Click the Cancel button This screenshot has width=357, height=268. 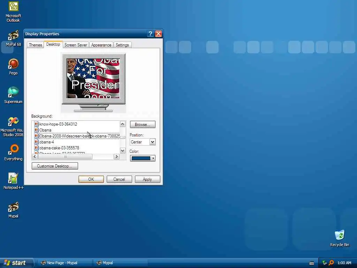(119, 179)
